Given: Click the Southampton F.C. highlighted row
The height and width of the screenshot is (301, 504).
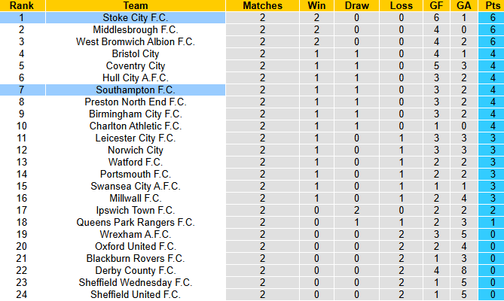Looking at the screenshot, I should click(x=135, y=90).
